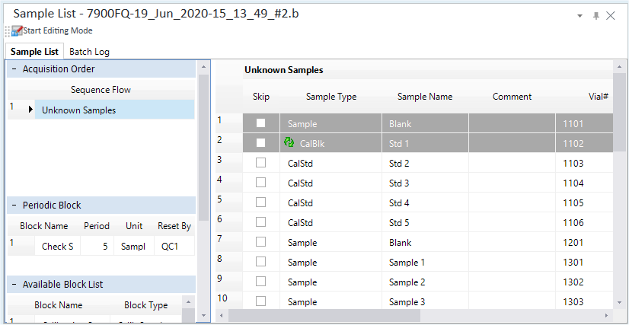Click the sample table scroll right arrow
Screen dimensions: 629x325
608,315
